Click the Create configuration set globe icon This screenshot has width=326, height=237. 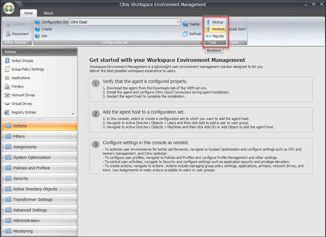tap(37, 29)
